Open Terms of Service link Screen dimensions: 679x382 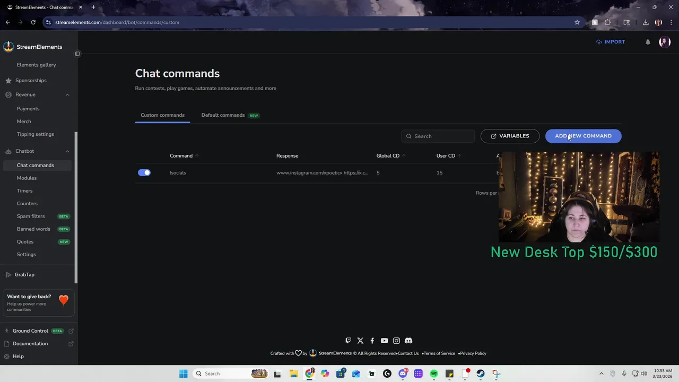439,353
